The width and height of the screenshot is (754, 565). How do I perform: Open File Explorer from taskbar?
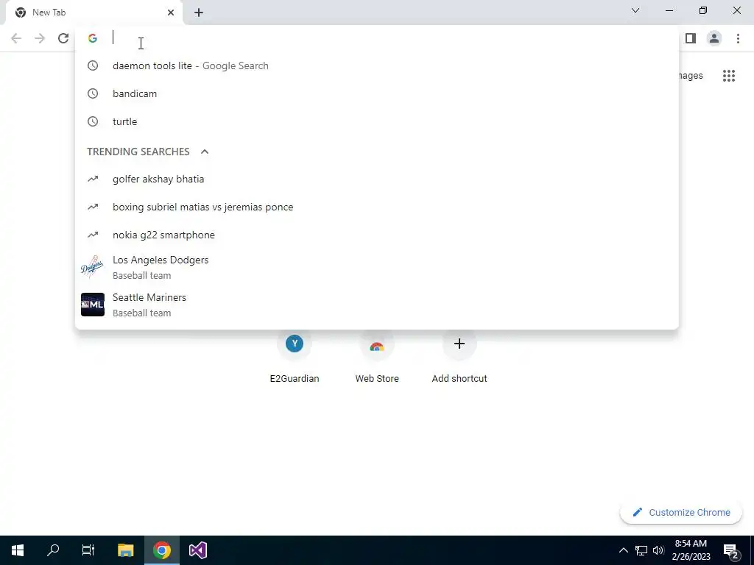click(x=125, y=550)
